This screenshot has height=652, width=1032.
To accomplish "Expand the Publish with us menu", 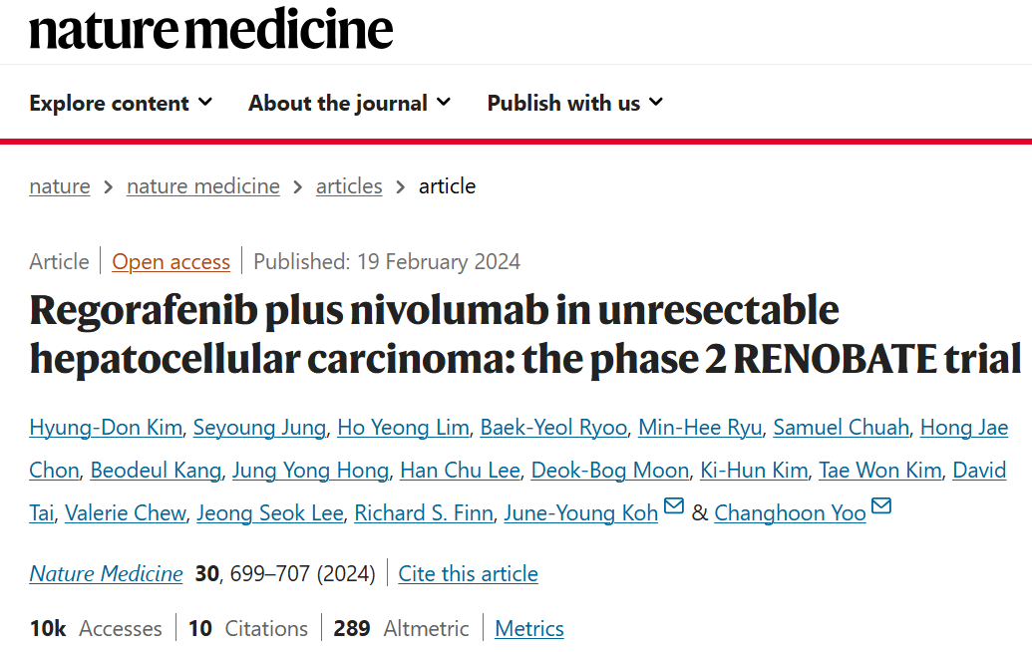I will (575, 103).
